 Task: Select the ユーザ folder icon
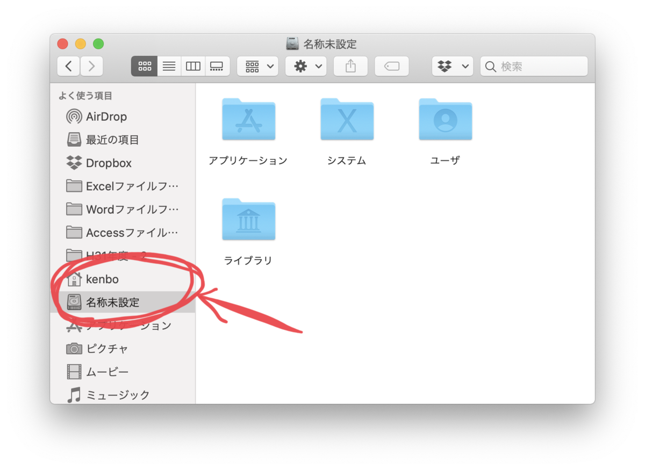coord(445,119)
